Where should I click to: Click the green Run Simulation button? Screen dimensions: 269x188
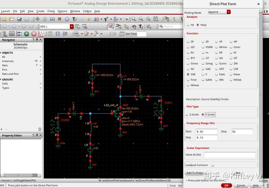pos(26,34)
